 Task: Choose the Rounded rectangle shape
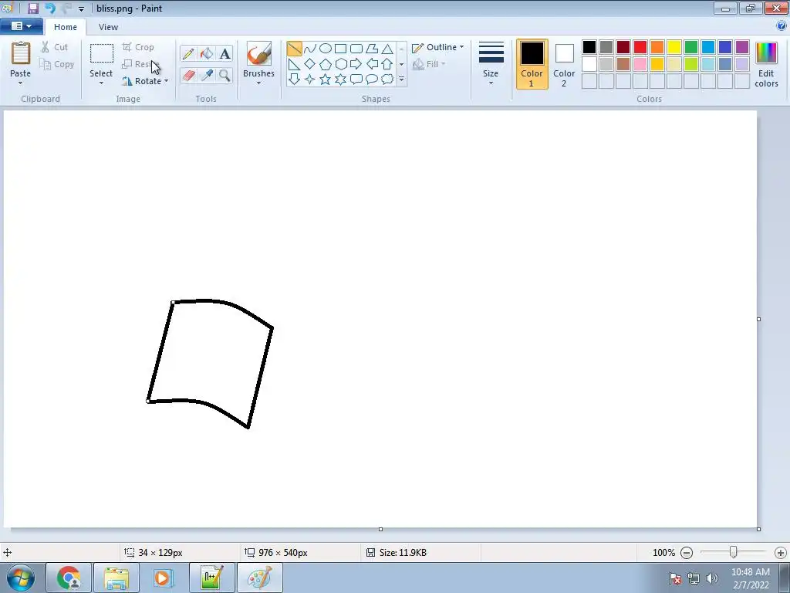click(356, 49)
